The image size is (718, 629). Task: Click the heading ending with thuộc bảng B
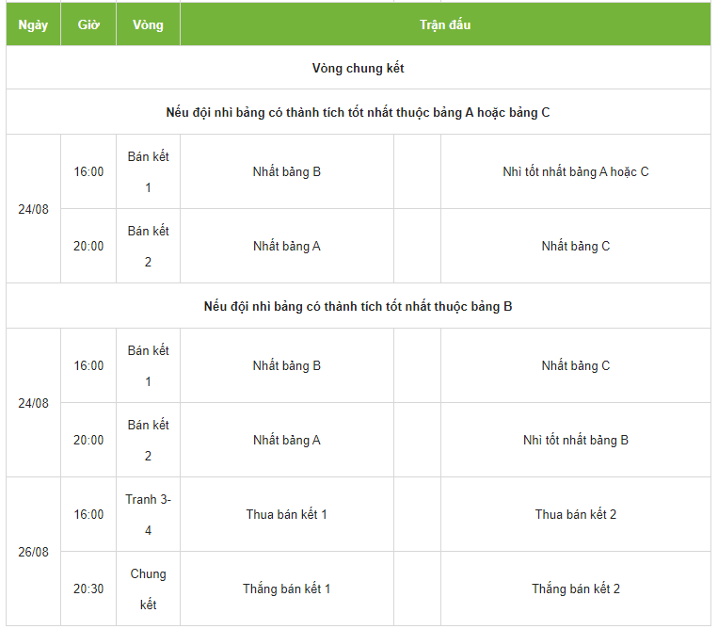click(x=358, y=306)
